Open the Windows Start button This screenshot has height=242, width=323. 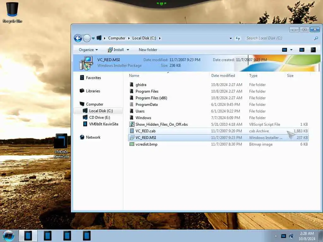(8, 236)
